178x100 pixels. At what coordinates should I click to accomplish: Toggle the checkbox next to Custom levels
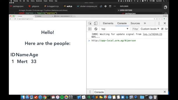pos(162,29)
